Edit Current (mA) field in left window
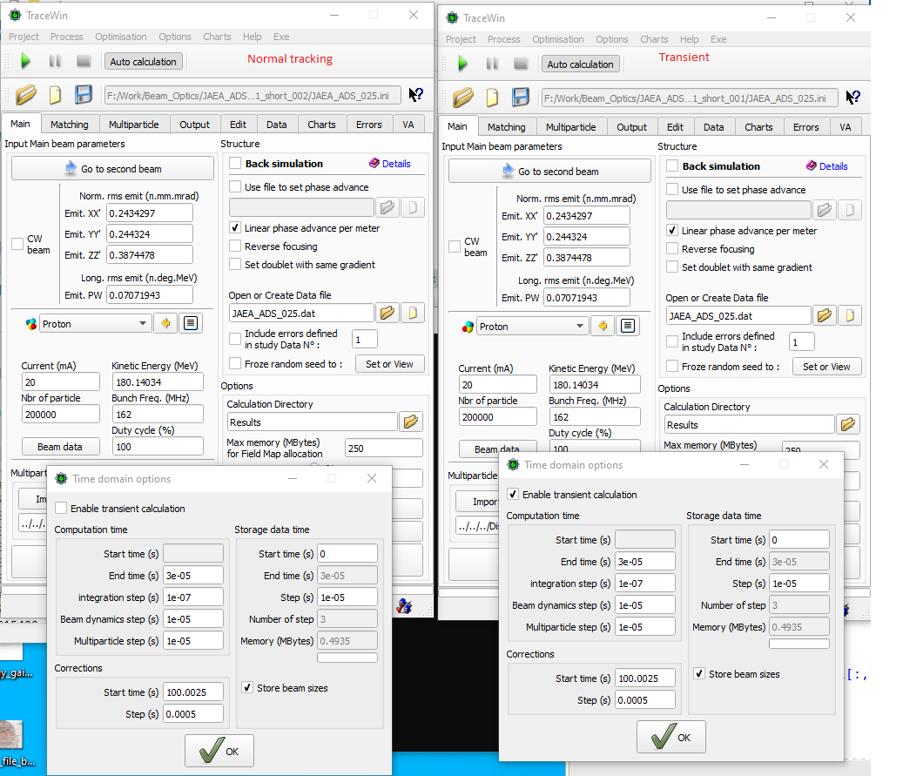 coord(60,382)
